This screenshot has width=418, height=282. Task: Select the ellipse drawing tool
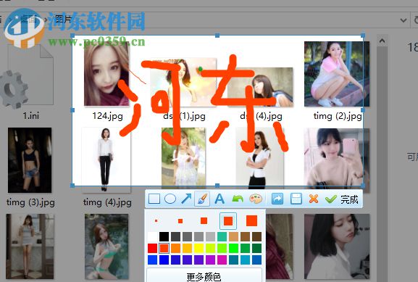(x=170, y=199)
